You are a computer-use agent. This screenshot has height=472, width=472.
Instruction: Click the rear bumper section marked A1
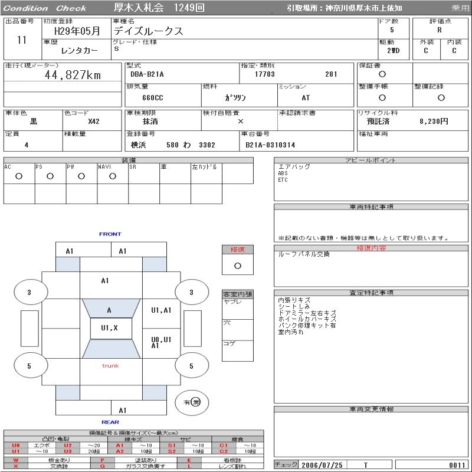click(123, 410)
